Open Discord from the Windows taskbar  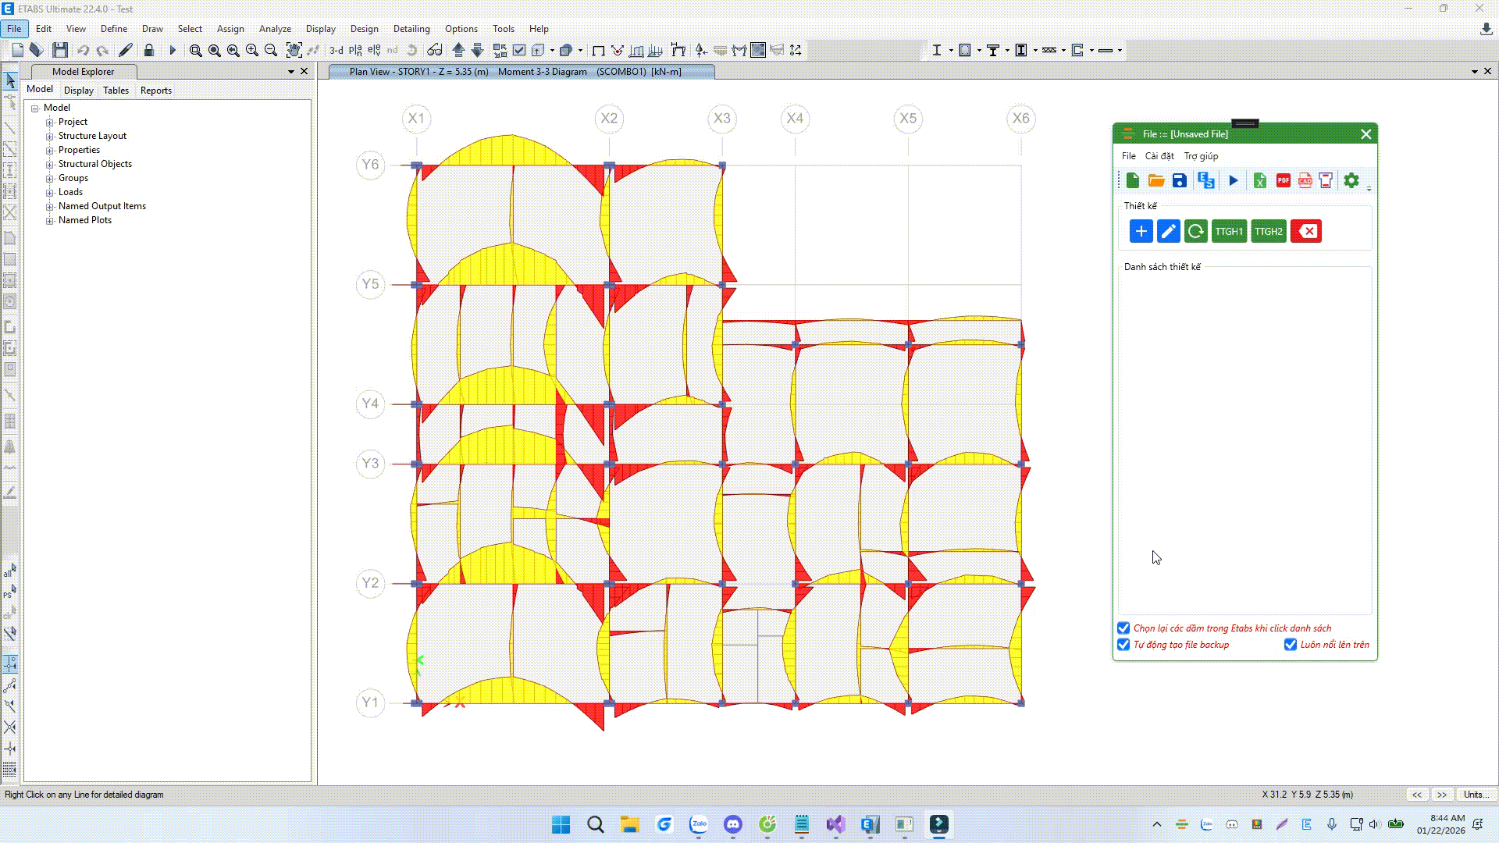tap(732, 824)
